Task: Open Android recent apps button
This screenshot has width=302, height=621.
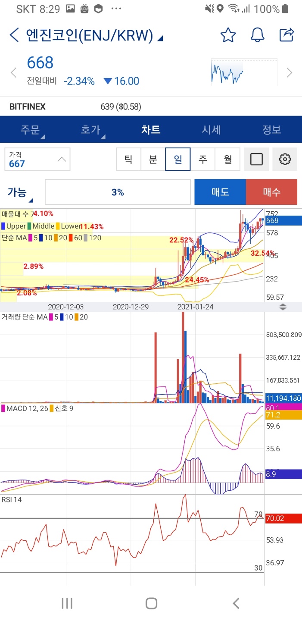Action: [67, 603]
